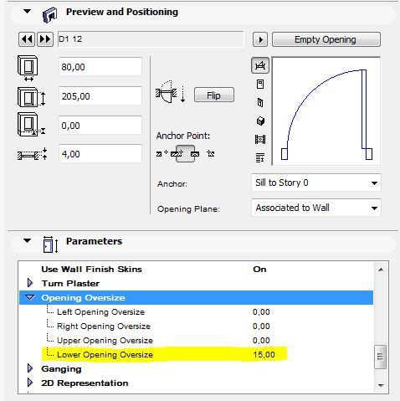400x401 pixels.
Task: Go to next door type arrows
Action: [45, 39]
